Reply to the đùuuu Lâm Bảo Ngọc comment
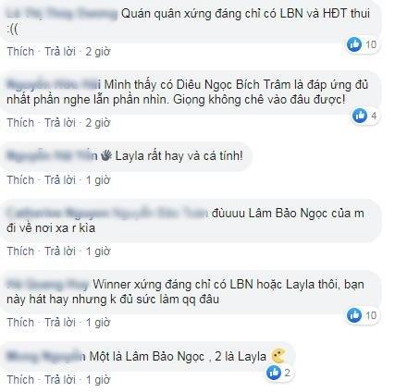This screenshot has width=395, height=392. click(60, 251)
